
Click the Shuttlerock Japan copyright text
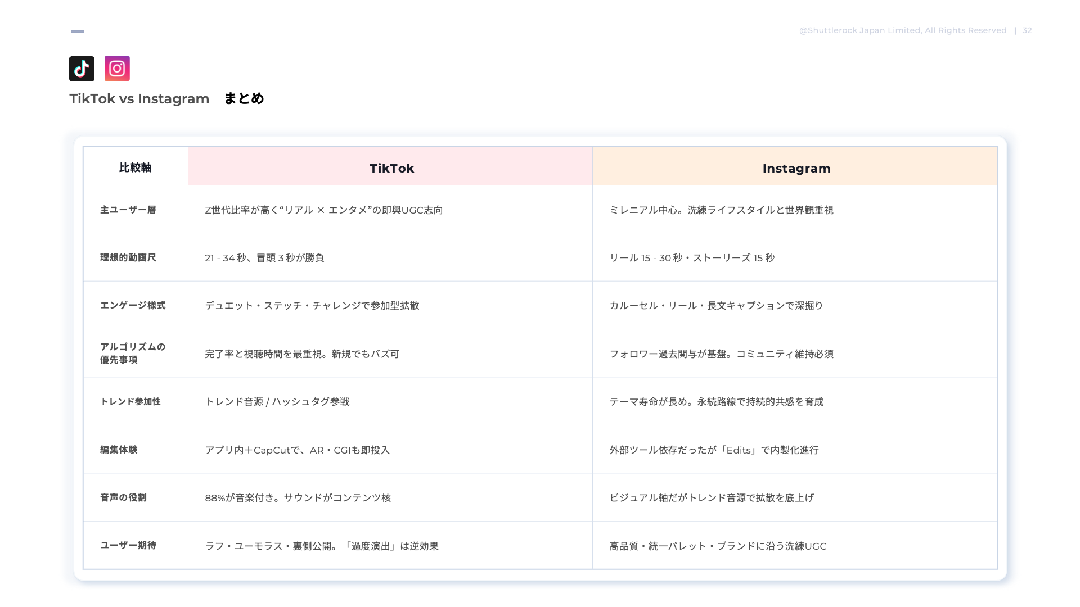pos(902,30)
